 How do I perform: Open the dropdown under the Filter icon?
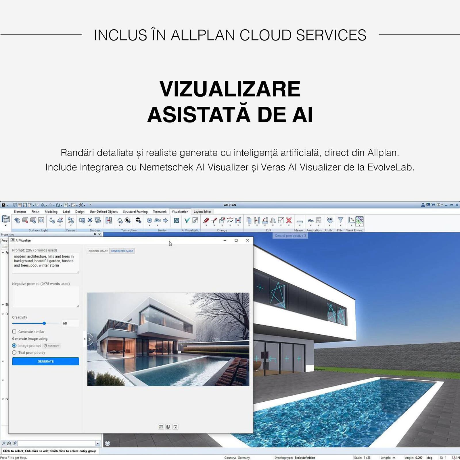[340, 225]
